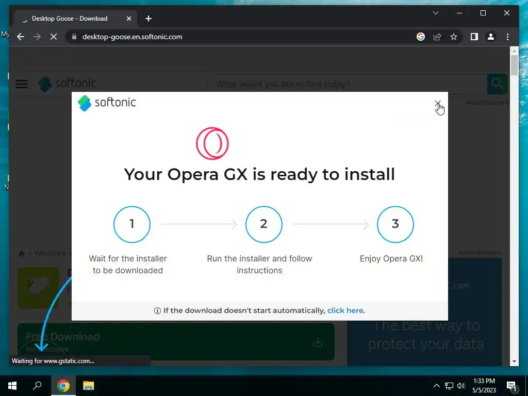
Task: Stop loading the page
Action: tap(54, 37)
